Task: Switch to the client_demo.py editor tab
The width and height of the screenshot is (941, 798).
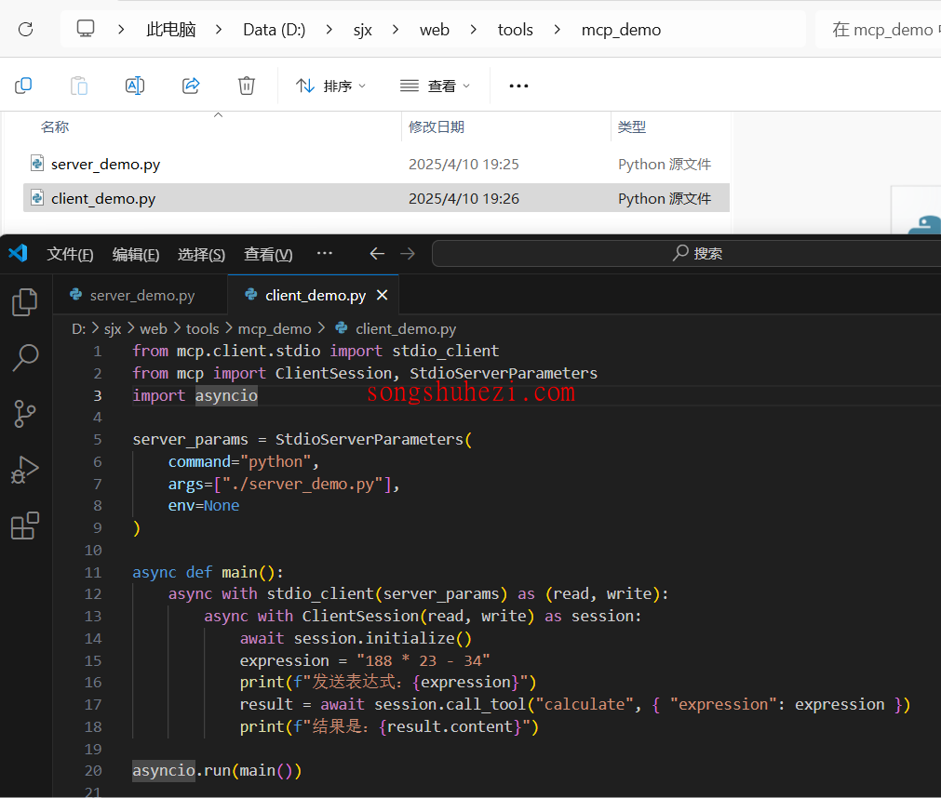Action: [x=316, y=295]
